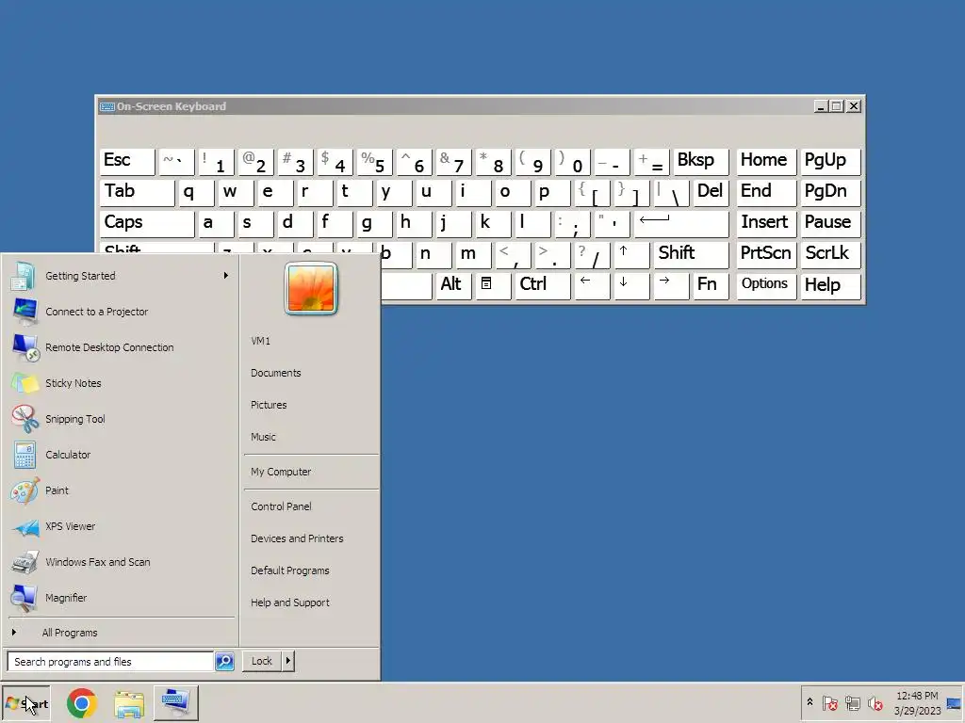Viewport: 965px width, 723px height.
Task: Toggle the Ctrl key on keyboard
Action: click(x=542, y=286)
